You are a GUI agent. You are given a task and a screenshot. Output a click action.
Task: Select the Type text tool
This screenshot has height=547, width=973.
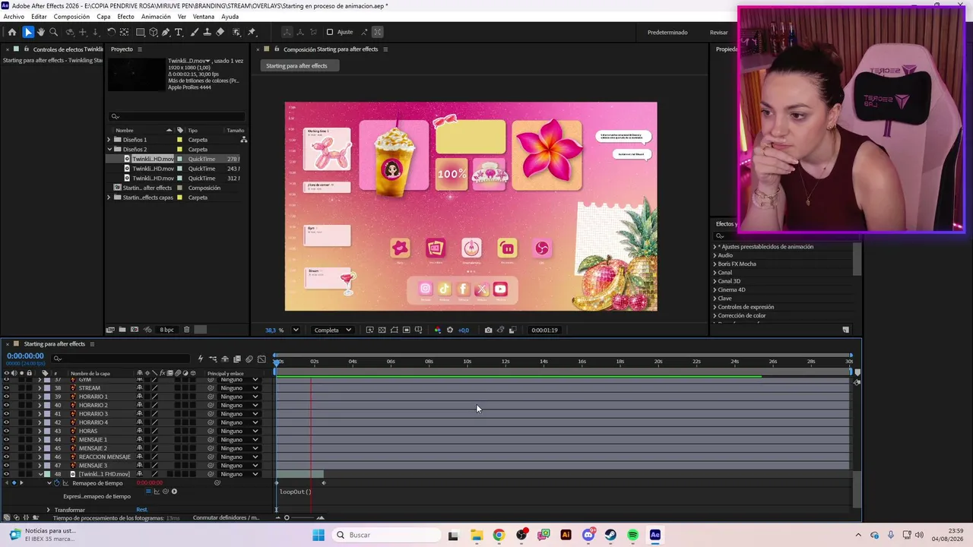click(x=179, y=32)
